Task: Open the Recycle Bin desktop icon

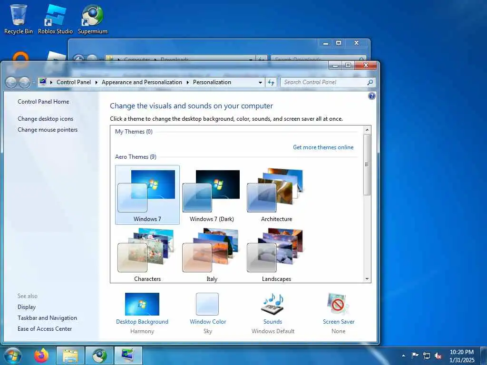Action: point(19,19)
